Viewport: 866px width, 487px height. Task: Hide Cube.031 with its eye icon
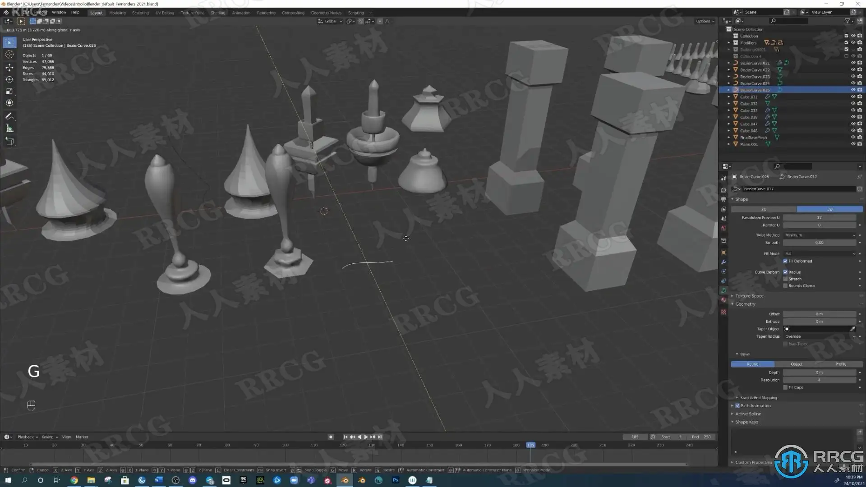coord(853,97)
